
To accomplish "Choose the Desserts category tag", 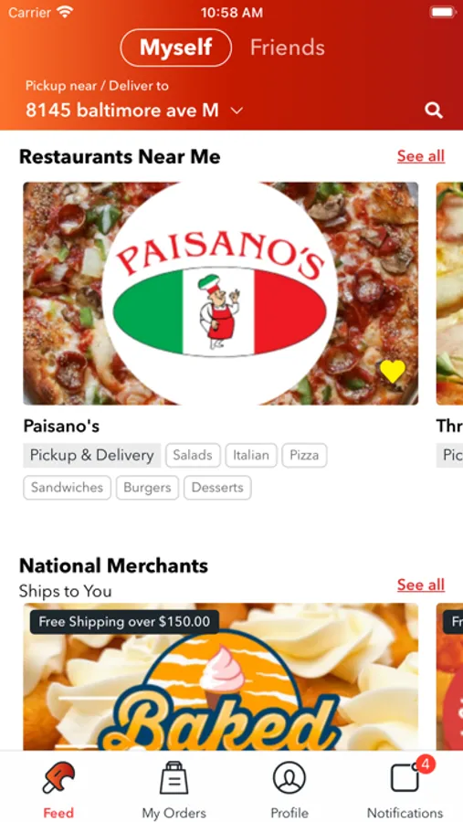I will pyautogui.click(x=217, y=488).
